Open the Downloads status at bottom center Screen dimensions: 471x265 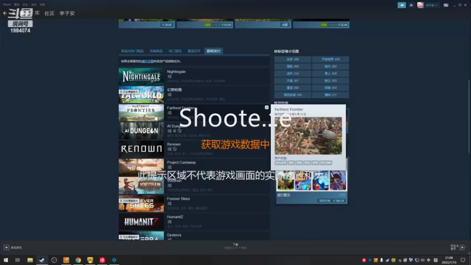(235, 246)
